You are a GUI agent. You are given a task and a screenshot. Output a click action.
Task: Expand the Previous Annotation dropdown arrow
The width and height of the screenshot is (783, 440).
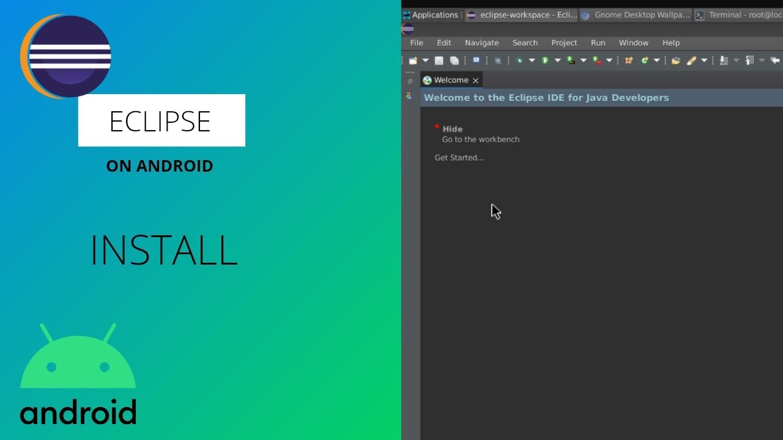(x=762, y=61)
